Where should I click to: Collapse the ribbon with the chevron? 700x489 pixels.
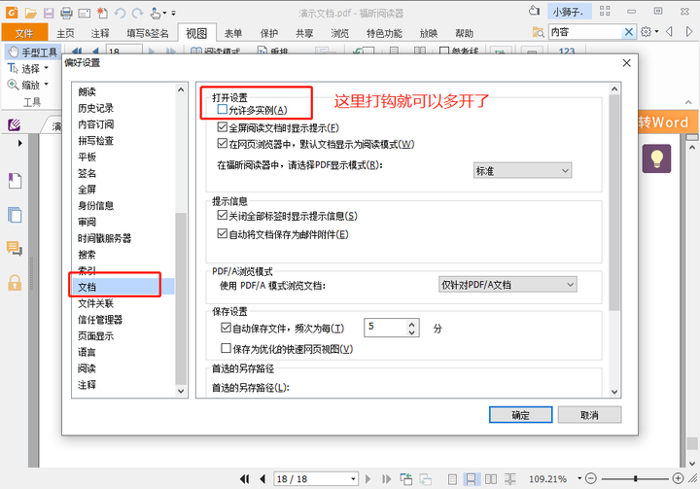689,103
